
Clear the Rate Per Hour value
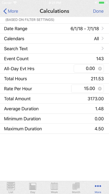(100, 89)
